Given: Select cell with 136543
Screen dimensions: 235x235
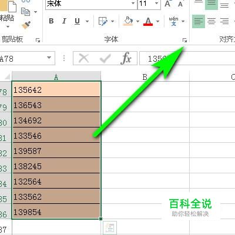Looking at the screenshot, I should (x=56, y=105).
